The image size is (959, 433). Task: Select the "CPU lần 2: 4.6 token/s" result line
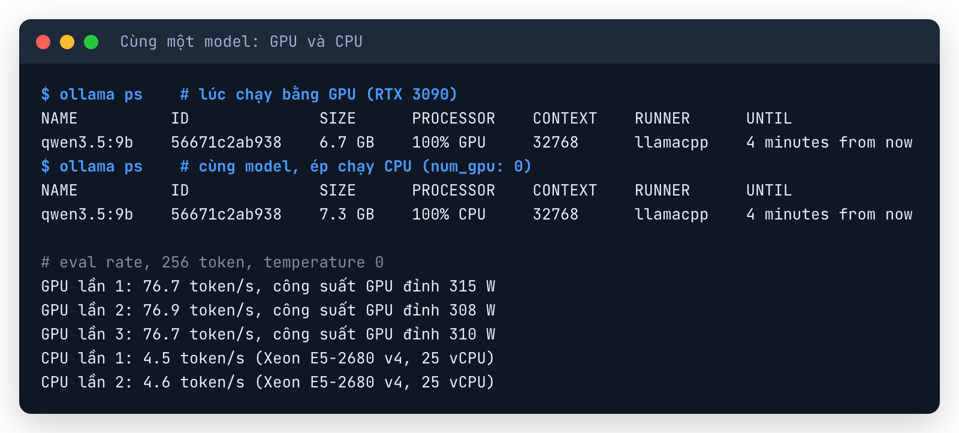click(268, 382)
